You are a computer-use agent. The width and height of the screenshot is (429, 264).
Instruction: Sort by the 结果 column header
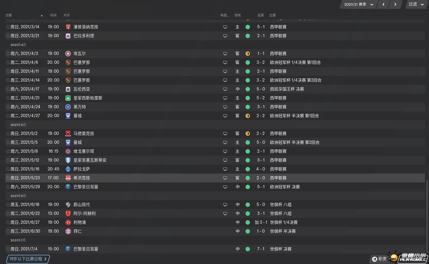[261, 15]
